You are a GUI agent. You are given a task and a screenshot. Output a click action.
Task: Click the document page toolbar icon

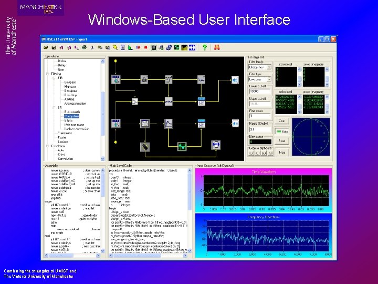[x=123, y=47]
